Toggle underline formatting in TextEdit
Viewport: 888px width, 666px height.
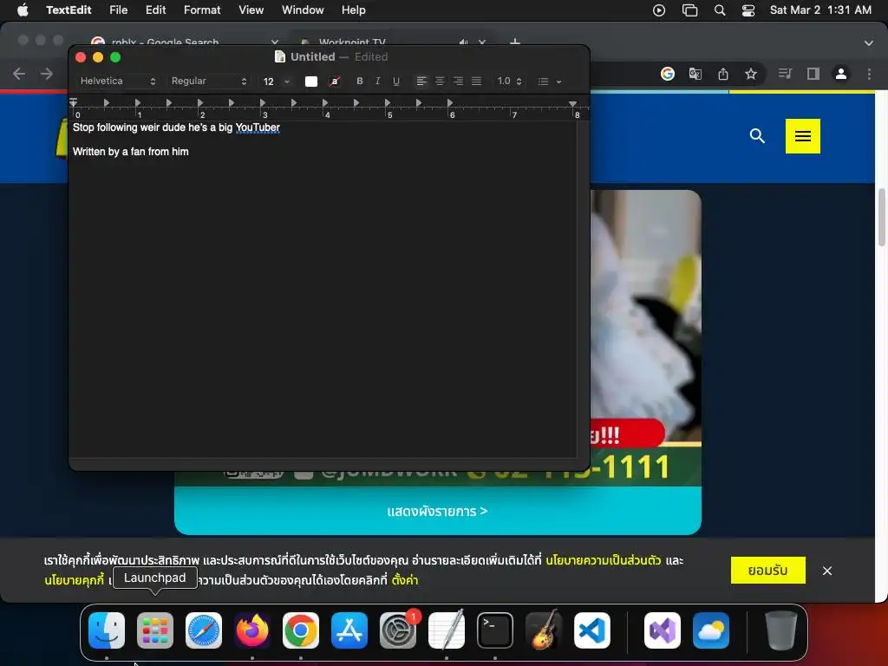[395, 81]
